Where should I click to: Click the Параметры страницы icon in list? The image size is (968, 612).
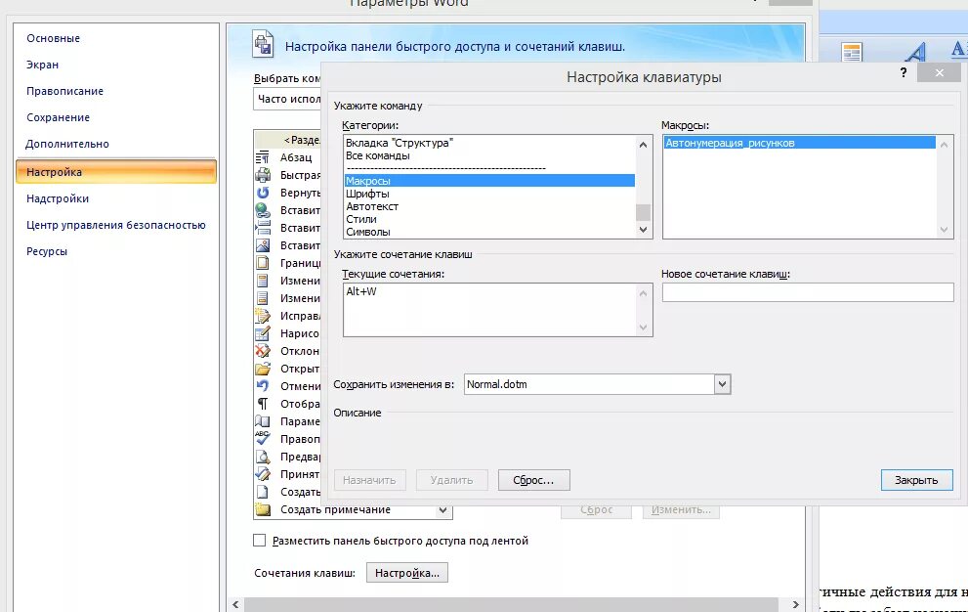[x=263, y=421]
